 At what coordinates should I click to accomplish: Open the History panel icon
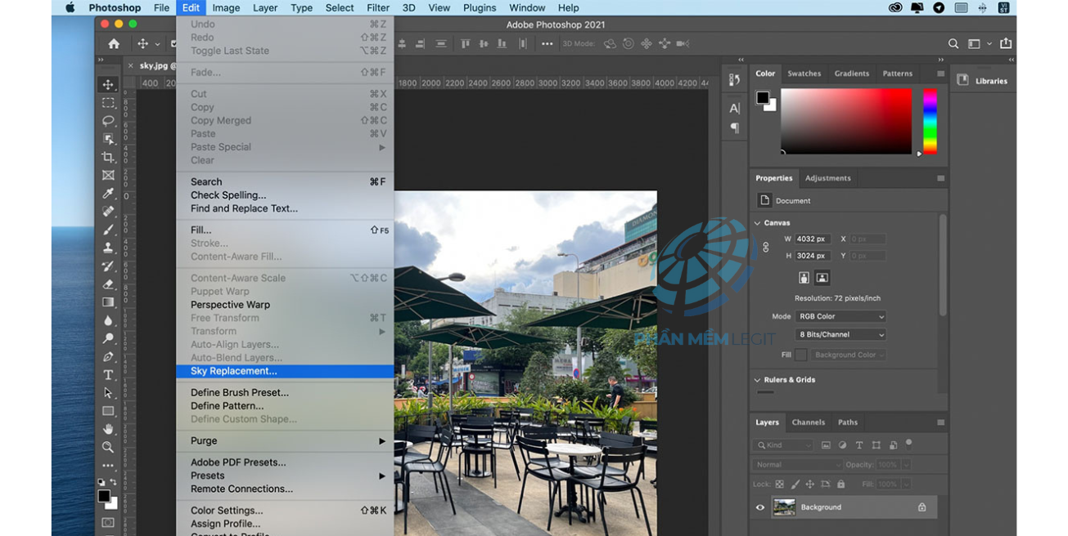734,80
